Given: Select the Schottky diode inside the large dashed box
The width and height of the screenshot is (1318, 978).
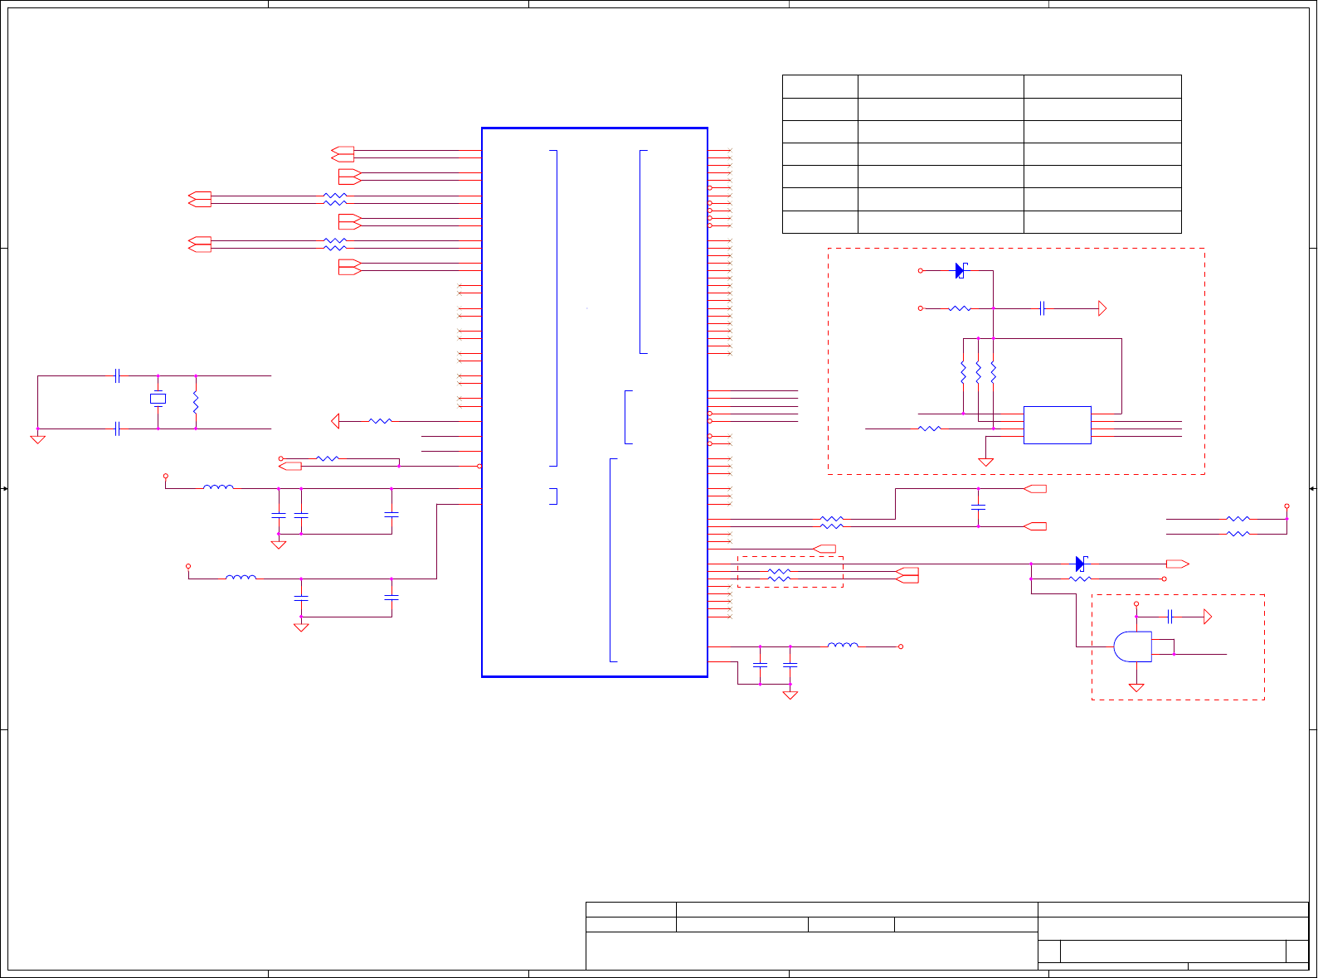Looking at the screenshot, I should [x=960, y=271].
